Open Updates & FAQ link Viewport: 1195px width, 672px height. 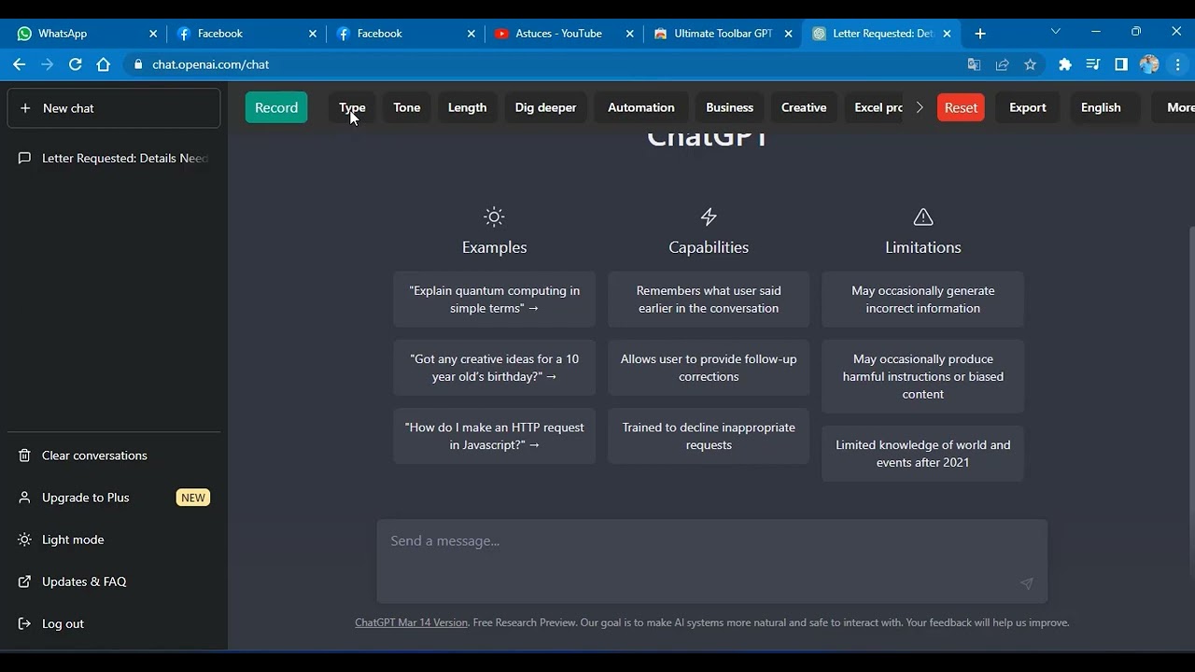click(114, 581)
